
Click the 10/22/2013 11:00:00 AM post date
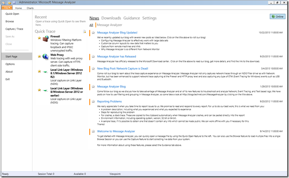pyautogui.click(x=270, y=33)
